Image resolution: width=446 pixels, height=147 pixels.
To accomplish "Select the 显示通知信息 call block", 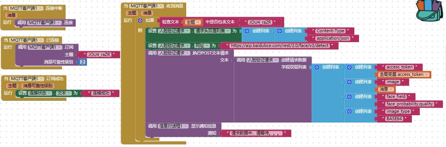I will (184, 130).
